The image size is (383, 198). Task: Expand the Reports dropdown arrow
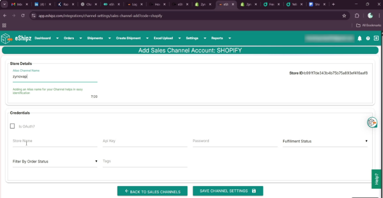pos(229,38)
